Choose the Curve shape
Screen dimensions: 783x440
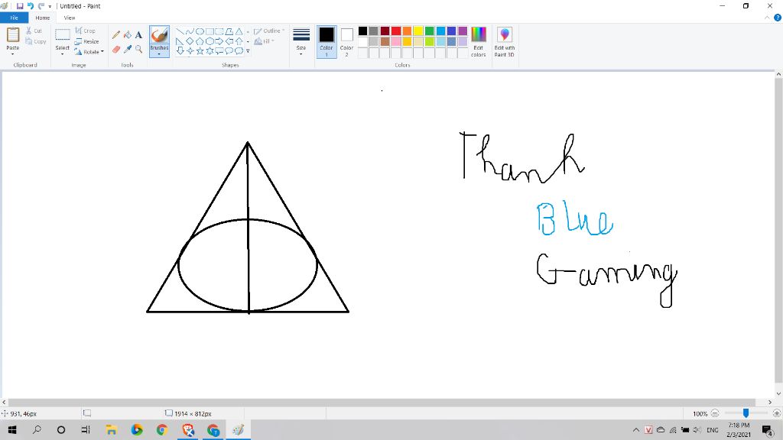pyautogui.click(x=190, y=31)
